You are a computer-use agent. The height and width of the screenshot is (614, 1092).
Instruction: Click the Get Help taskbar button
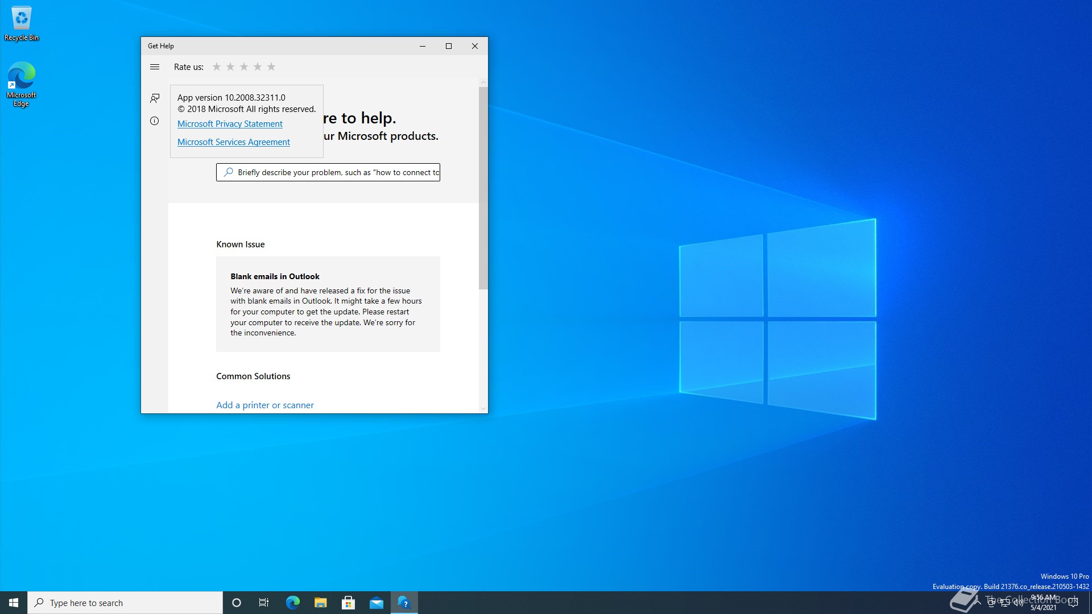(404, 603)
